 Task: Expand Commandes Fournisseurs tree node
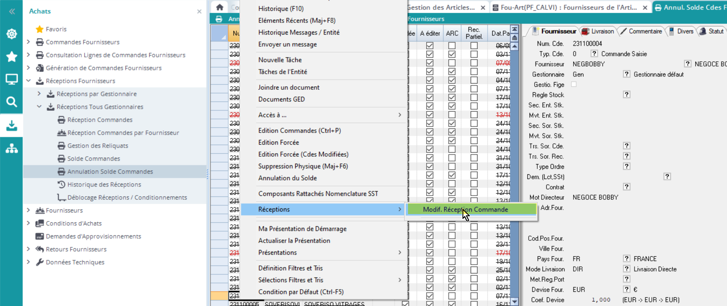29,42
